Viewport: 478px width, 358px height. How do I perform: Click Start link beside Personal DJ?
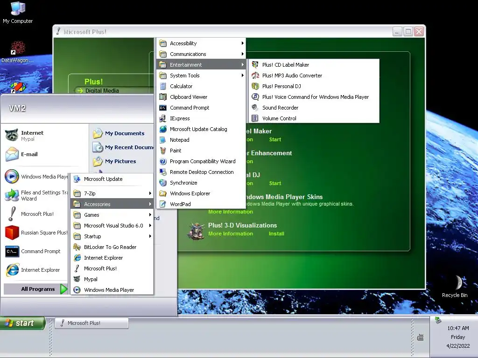pos(275,183)
